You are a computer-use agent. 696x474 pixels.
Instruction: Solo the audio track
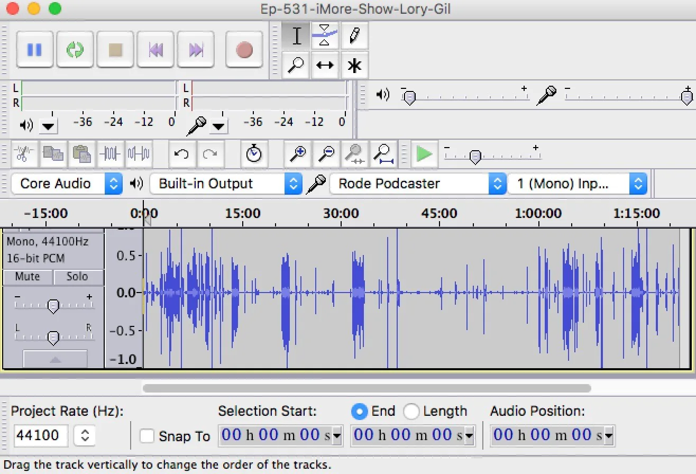pyautogui.click(x=77, y=277)
